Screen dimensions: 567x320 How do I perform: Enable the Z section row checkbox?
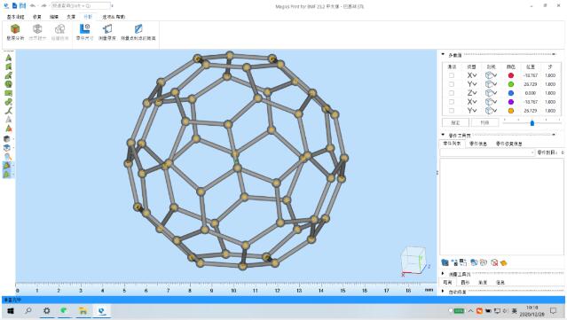(452, 93)
